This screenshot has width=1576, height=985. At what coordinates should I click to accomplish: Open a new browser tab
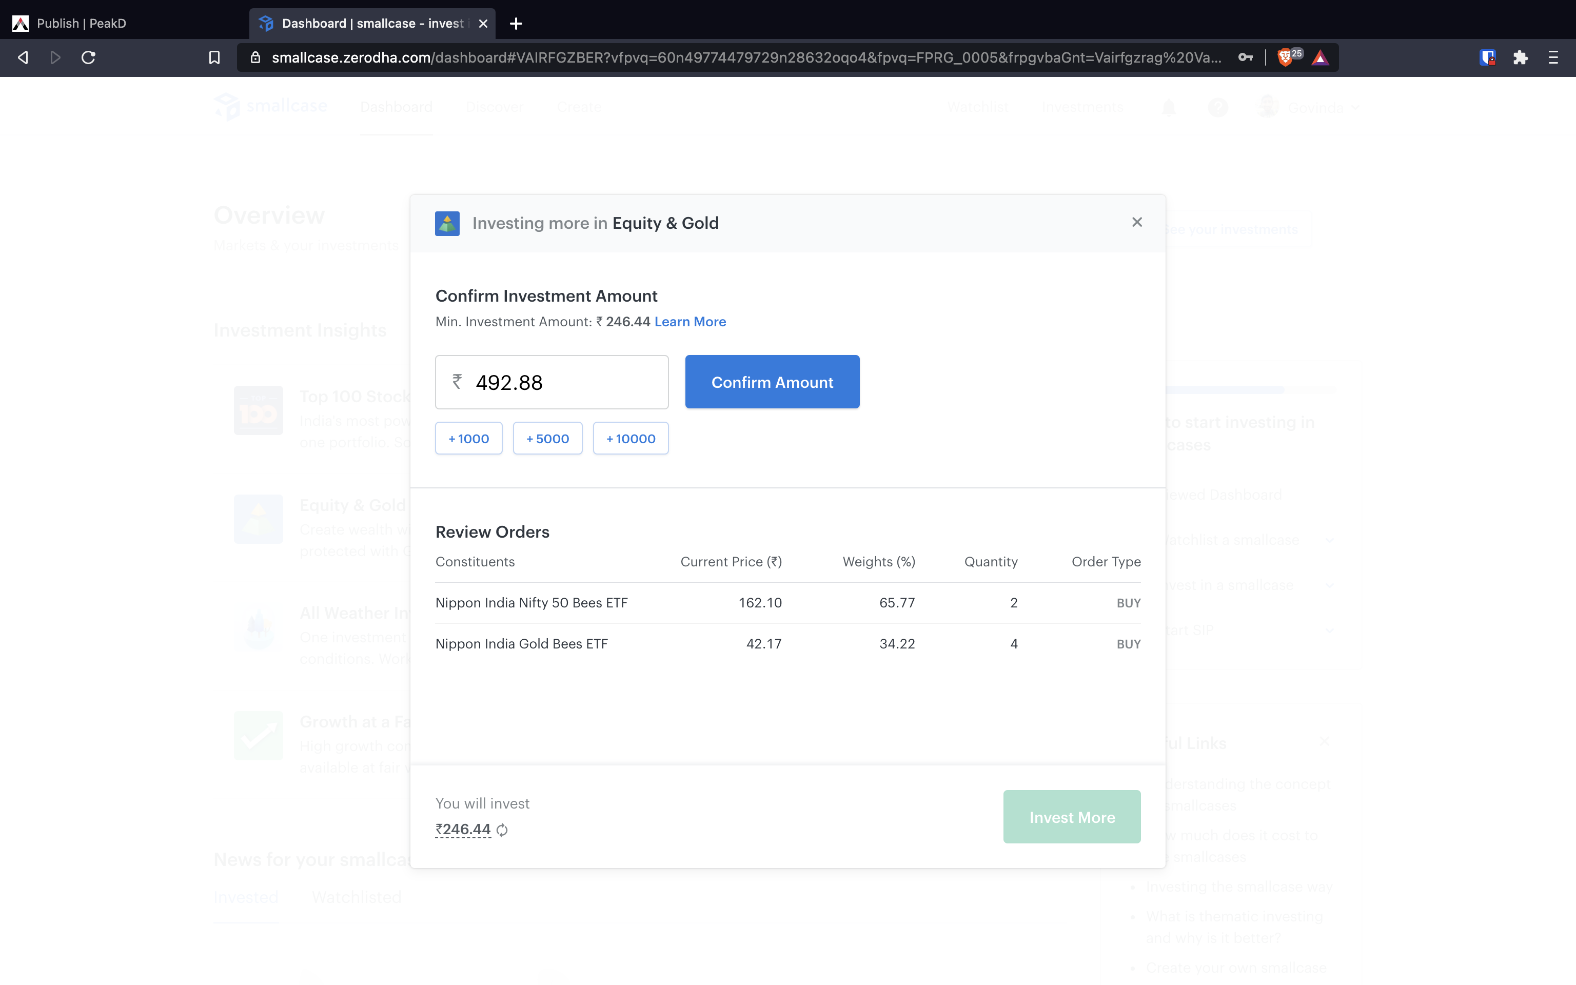point(516,24)
